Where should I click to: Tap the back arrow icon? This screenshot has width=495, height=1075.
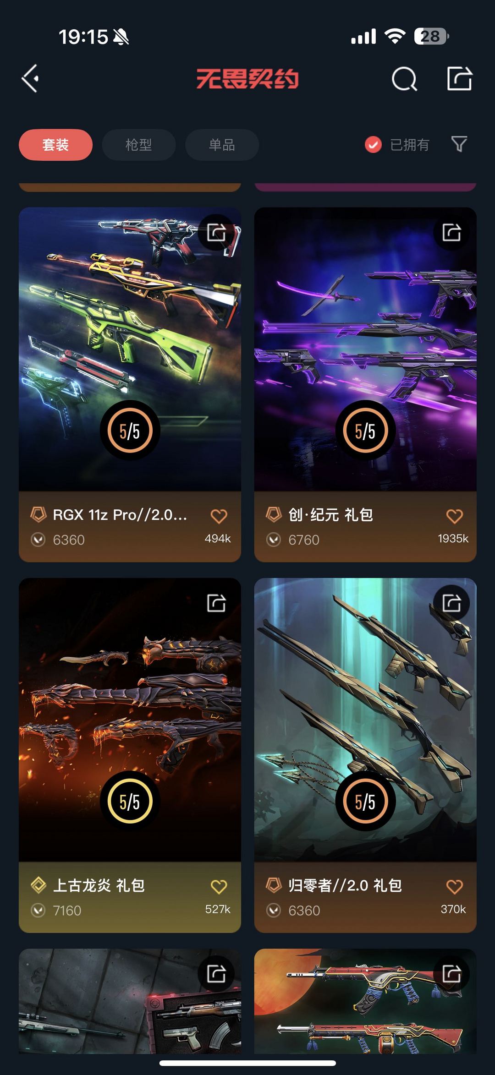[30, 78]
